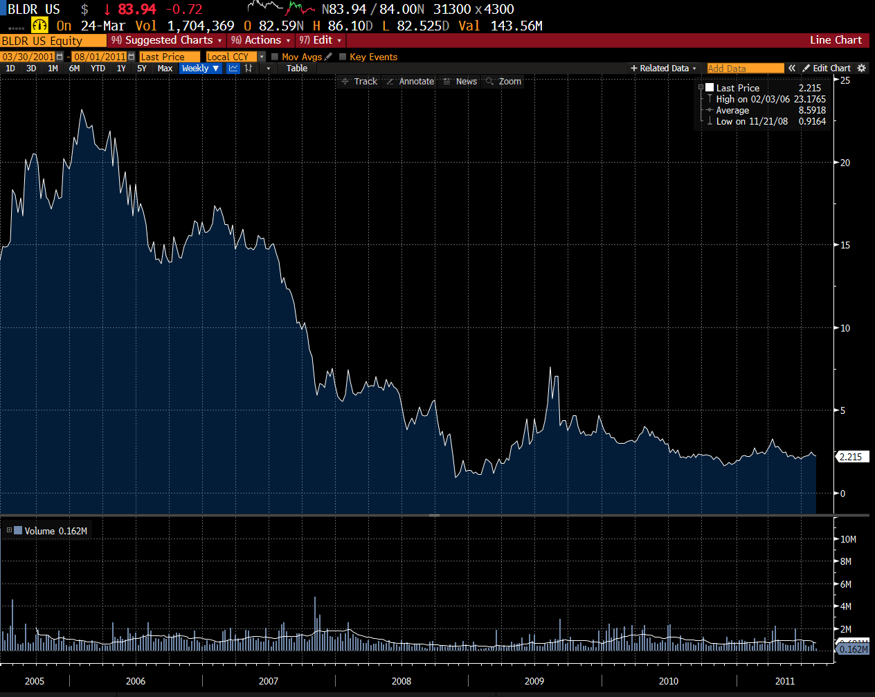Click the Last Price field box
Viewport: 875px width, 697px height.
pos(170,57)
